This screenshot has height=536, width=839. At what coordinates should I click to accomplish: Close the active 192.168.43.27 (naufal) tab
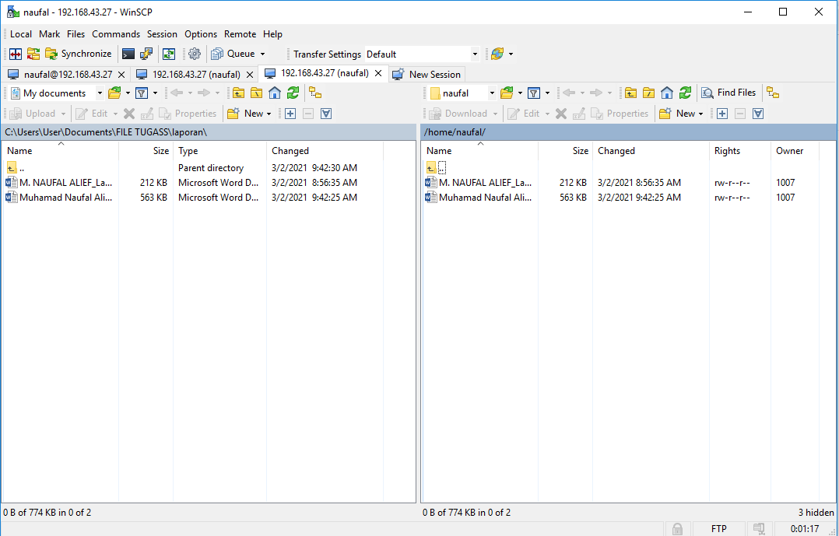pyautogui.click(x=378, y=73)
